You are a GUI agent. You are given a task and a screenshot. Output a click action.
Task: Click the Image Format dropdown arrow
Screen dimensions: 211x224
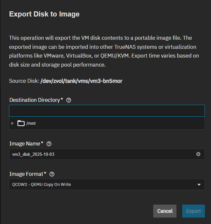(198, 185)
